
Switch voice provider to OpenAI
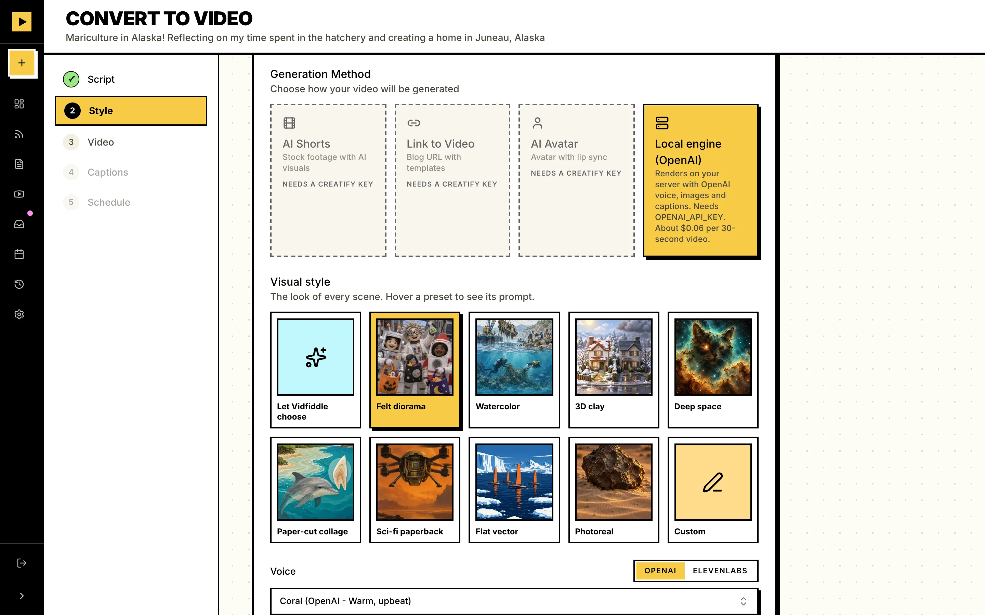click(x=660, y=571)
